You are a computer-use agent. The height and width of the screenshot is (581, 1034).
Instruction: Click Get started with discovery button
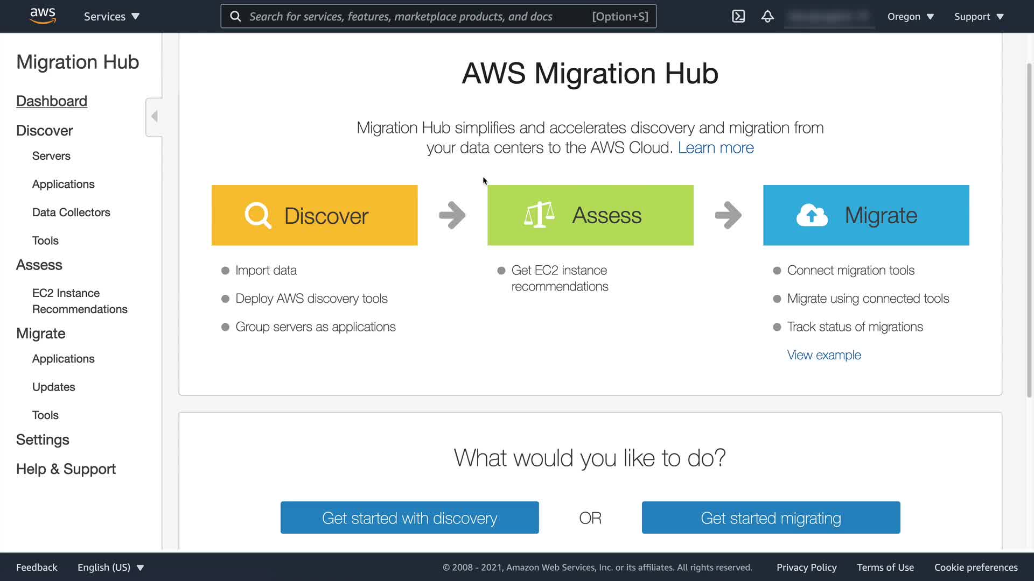[x=409, y=518]
